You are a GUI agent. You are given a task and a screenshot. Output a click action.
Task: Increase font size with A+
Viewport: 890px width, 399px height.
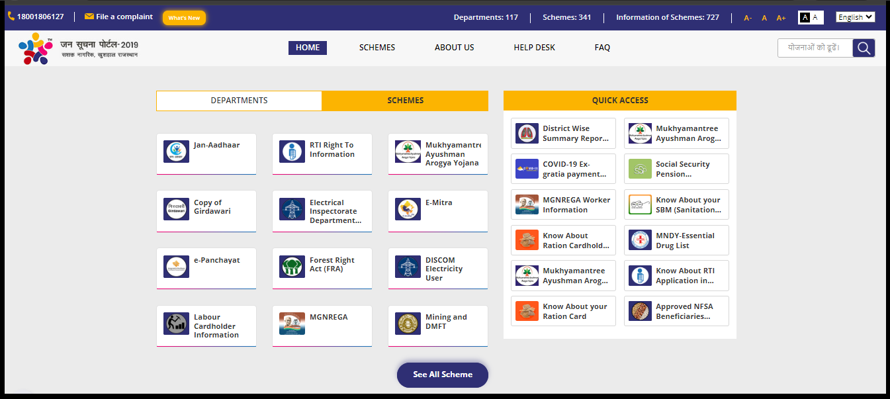(x=781, y=18)
